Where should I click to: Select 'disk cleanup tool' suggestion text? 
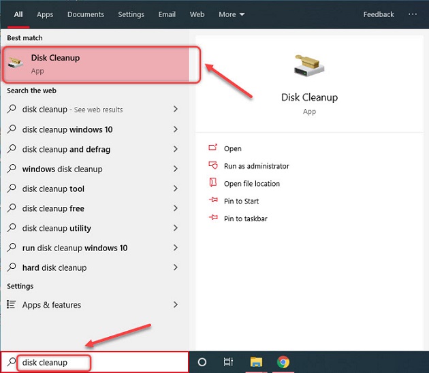pos(53,189)
